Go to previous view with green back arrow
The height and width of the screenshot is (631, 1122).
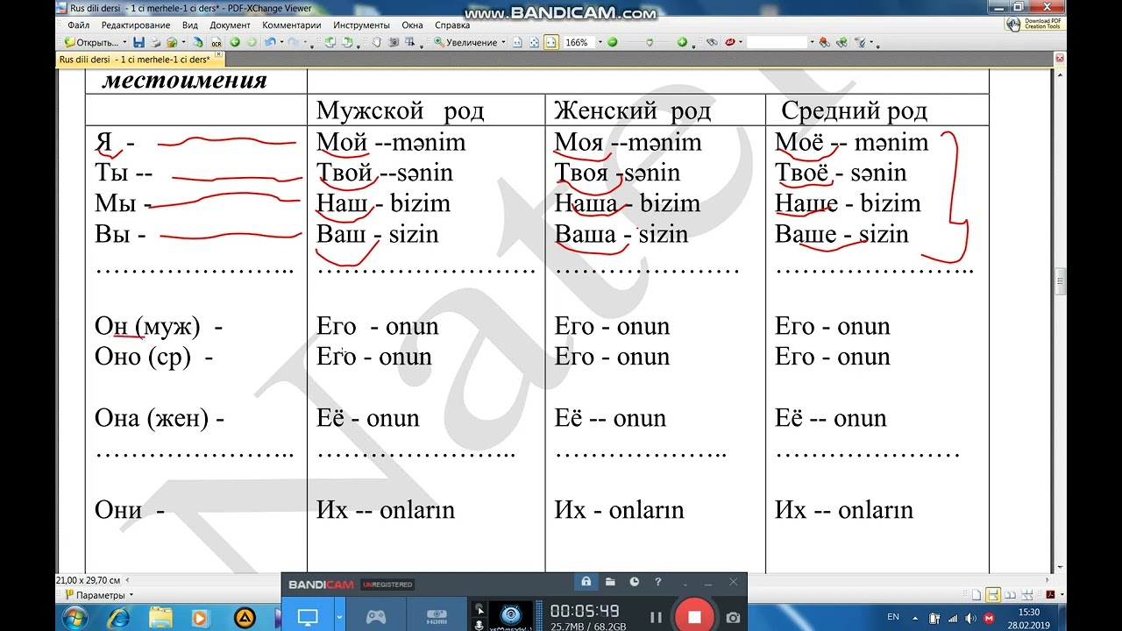[x=234, y=42]
